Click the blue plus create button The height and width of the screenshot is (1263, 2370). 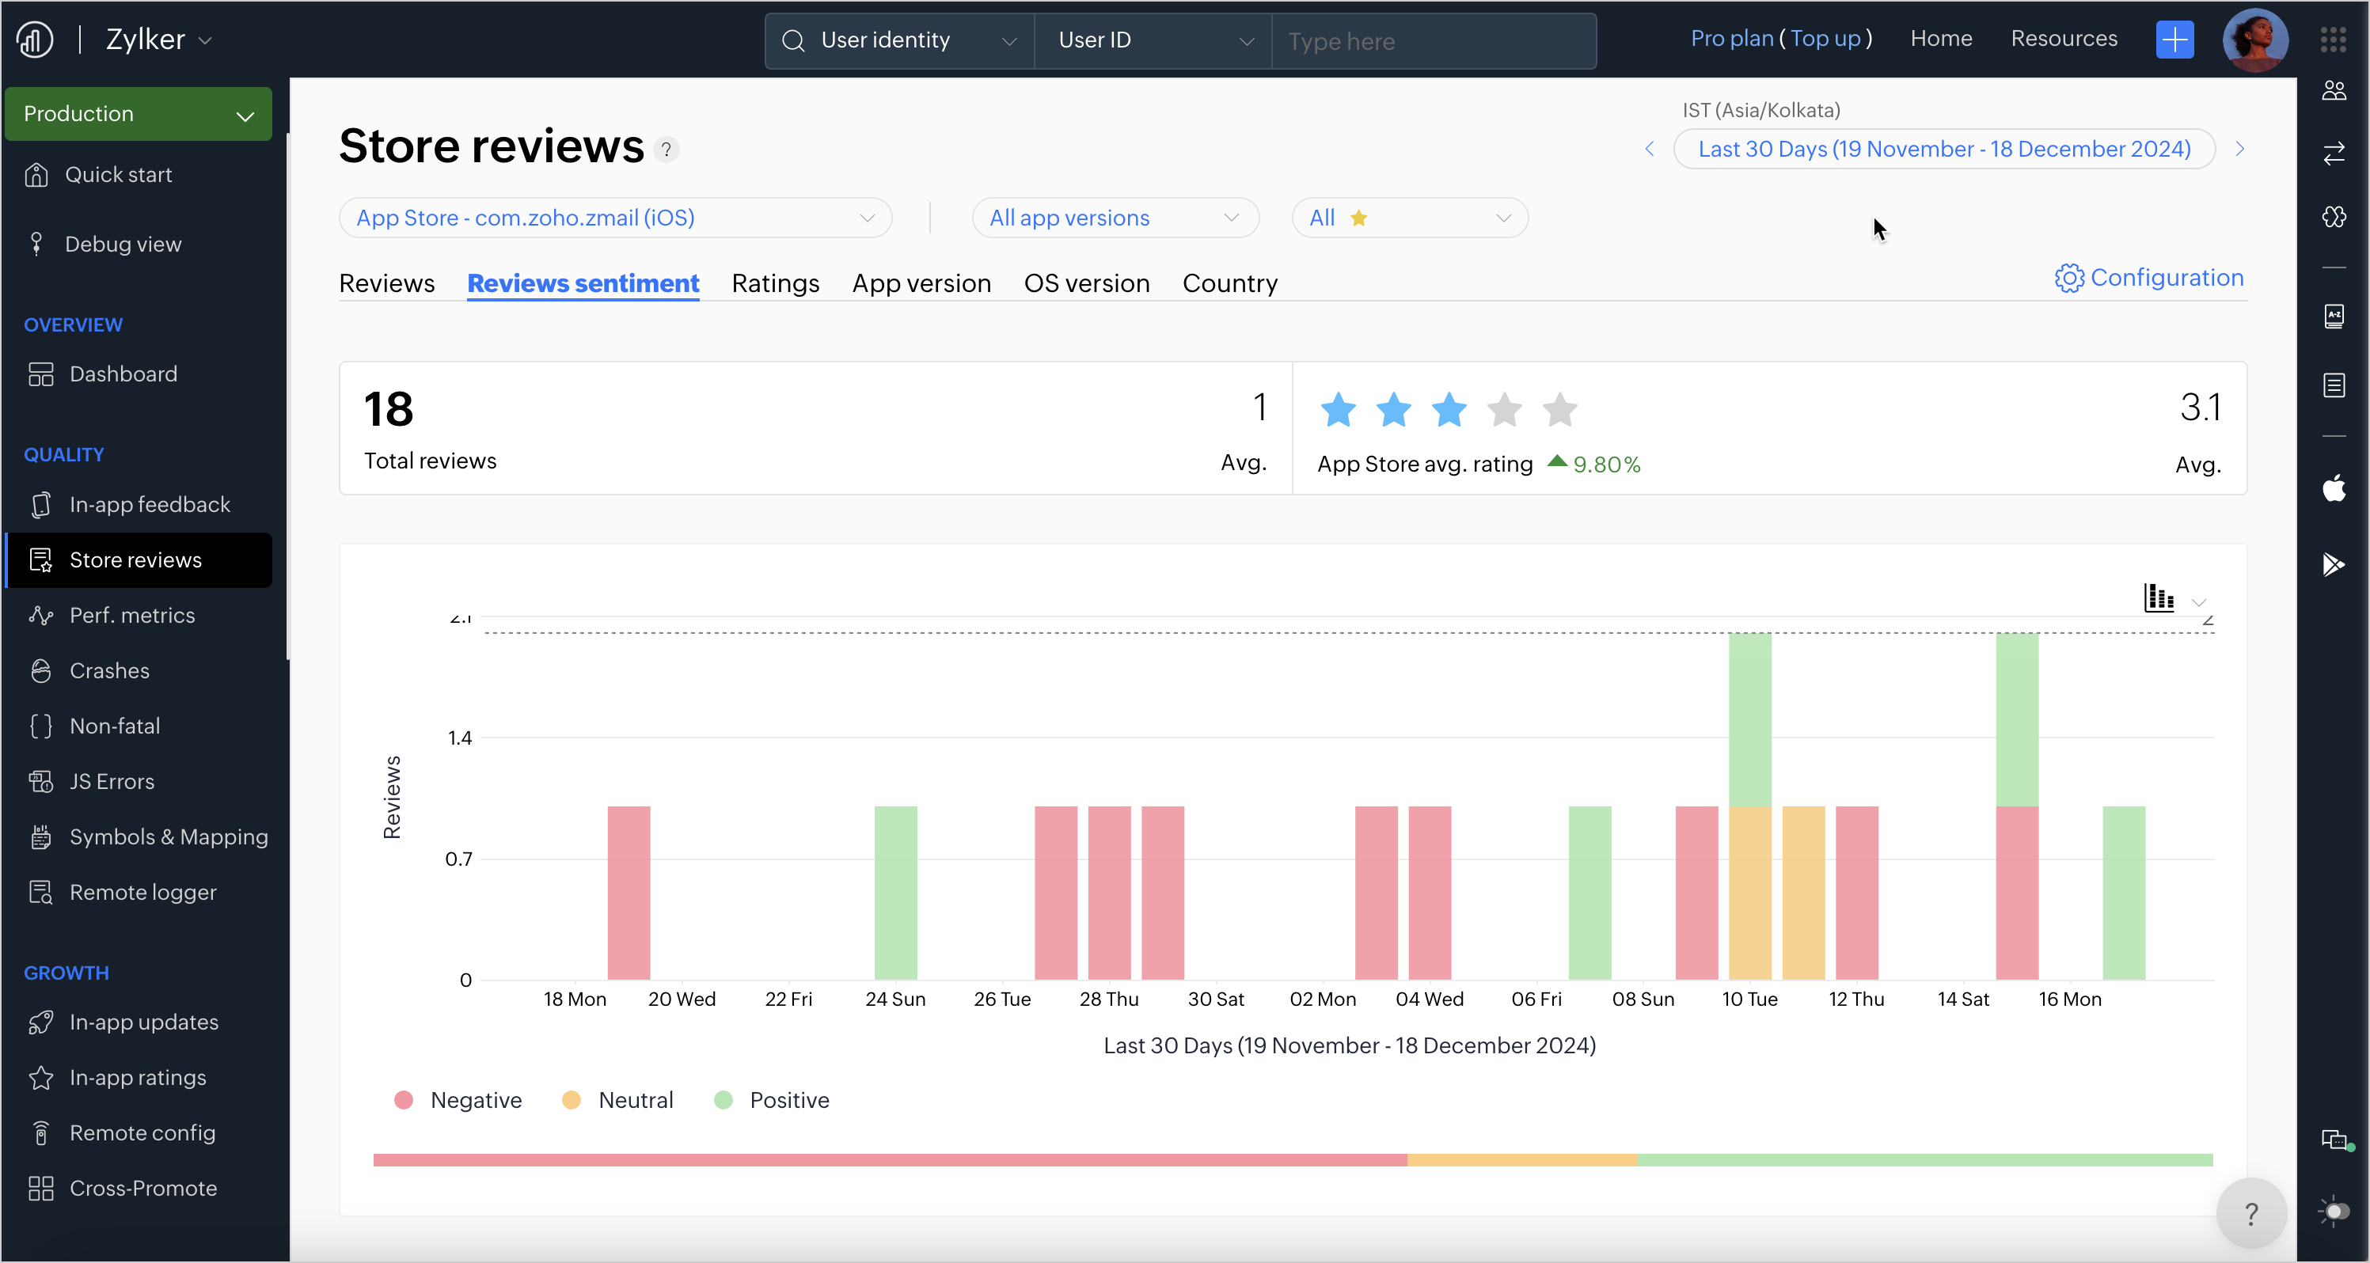tap(2174, 40)
